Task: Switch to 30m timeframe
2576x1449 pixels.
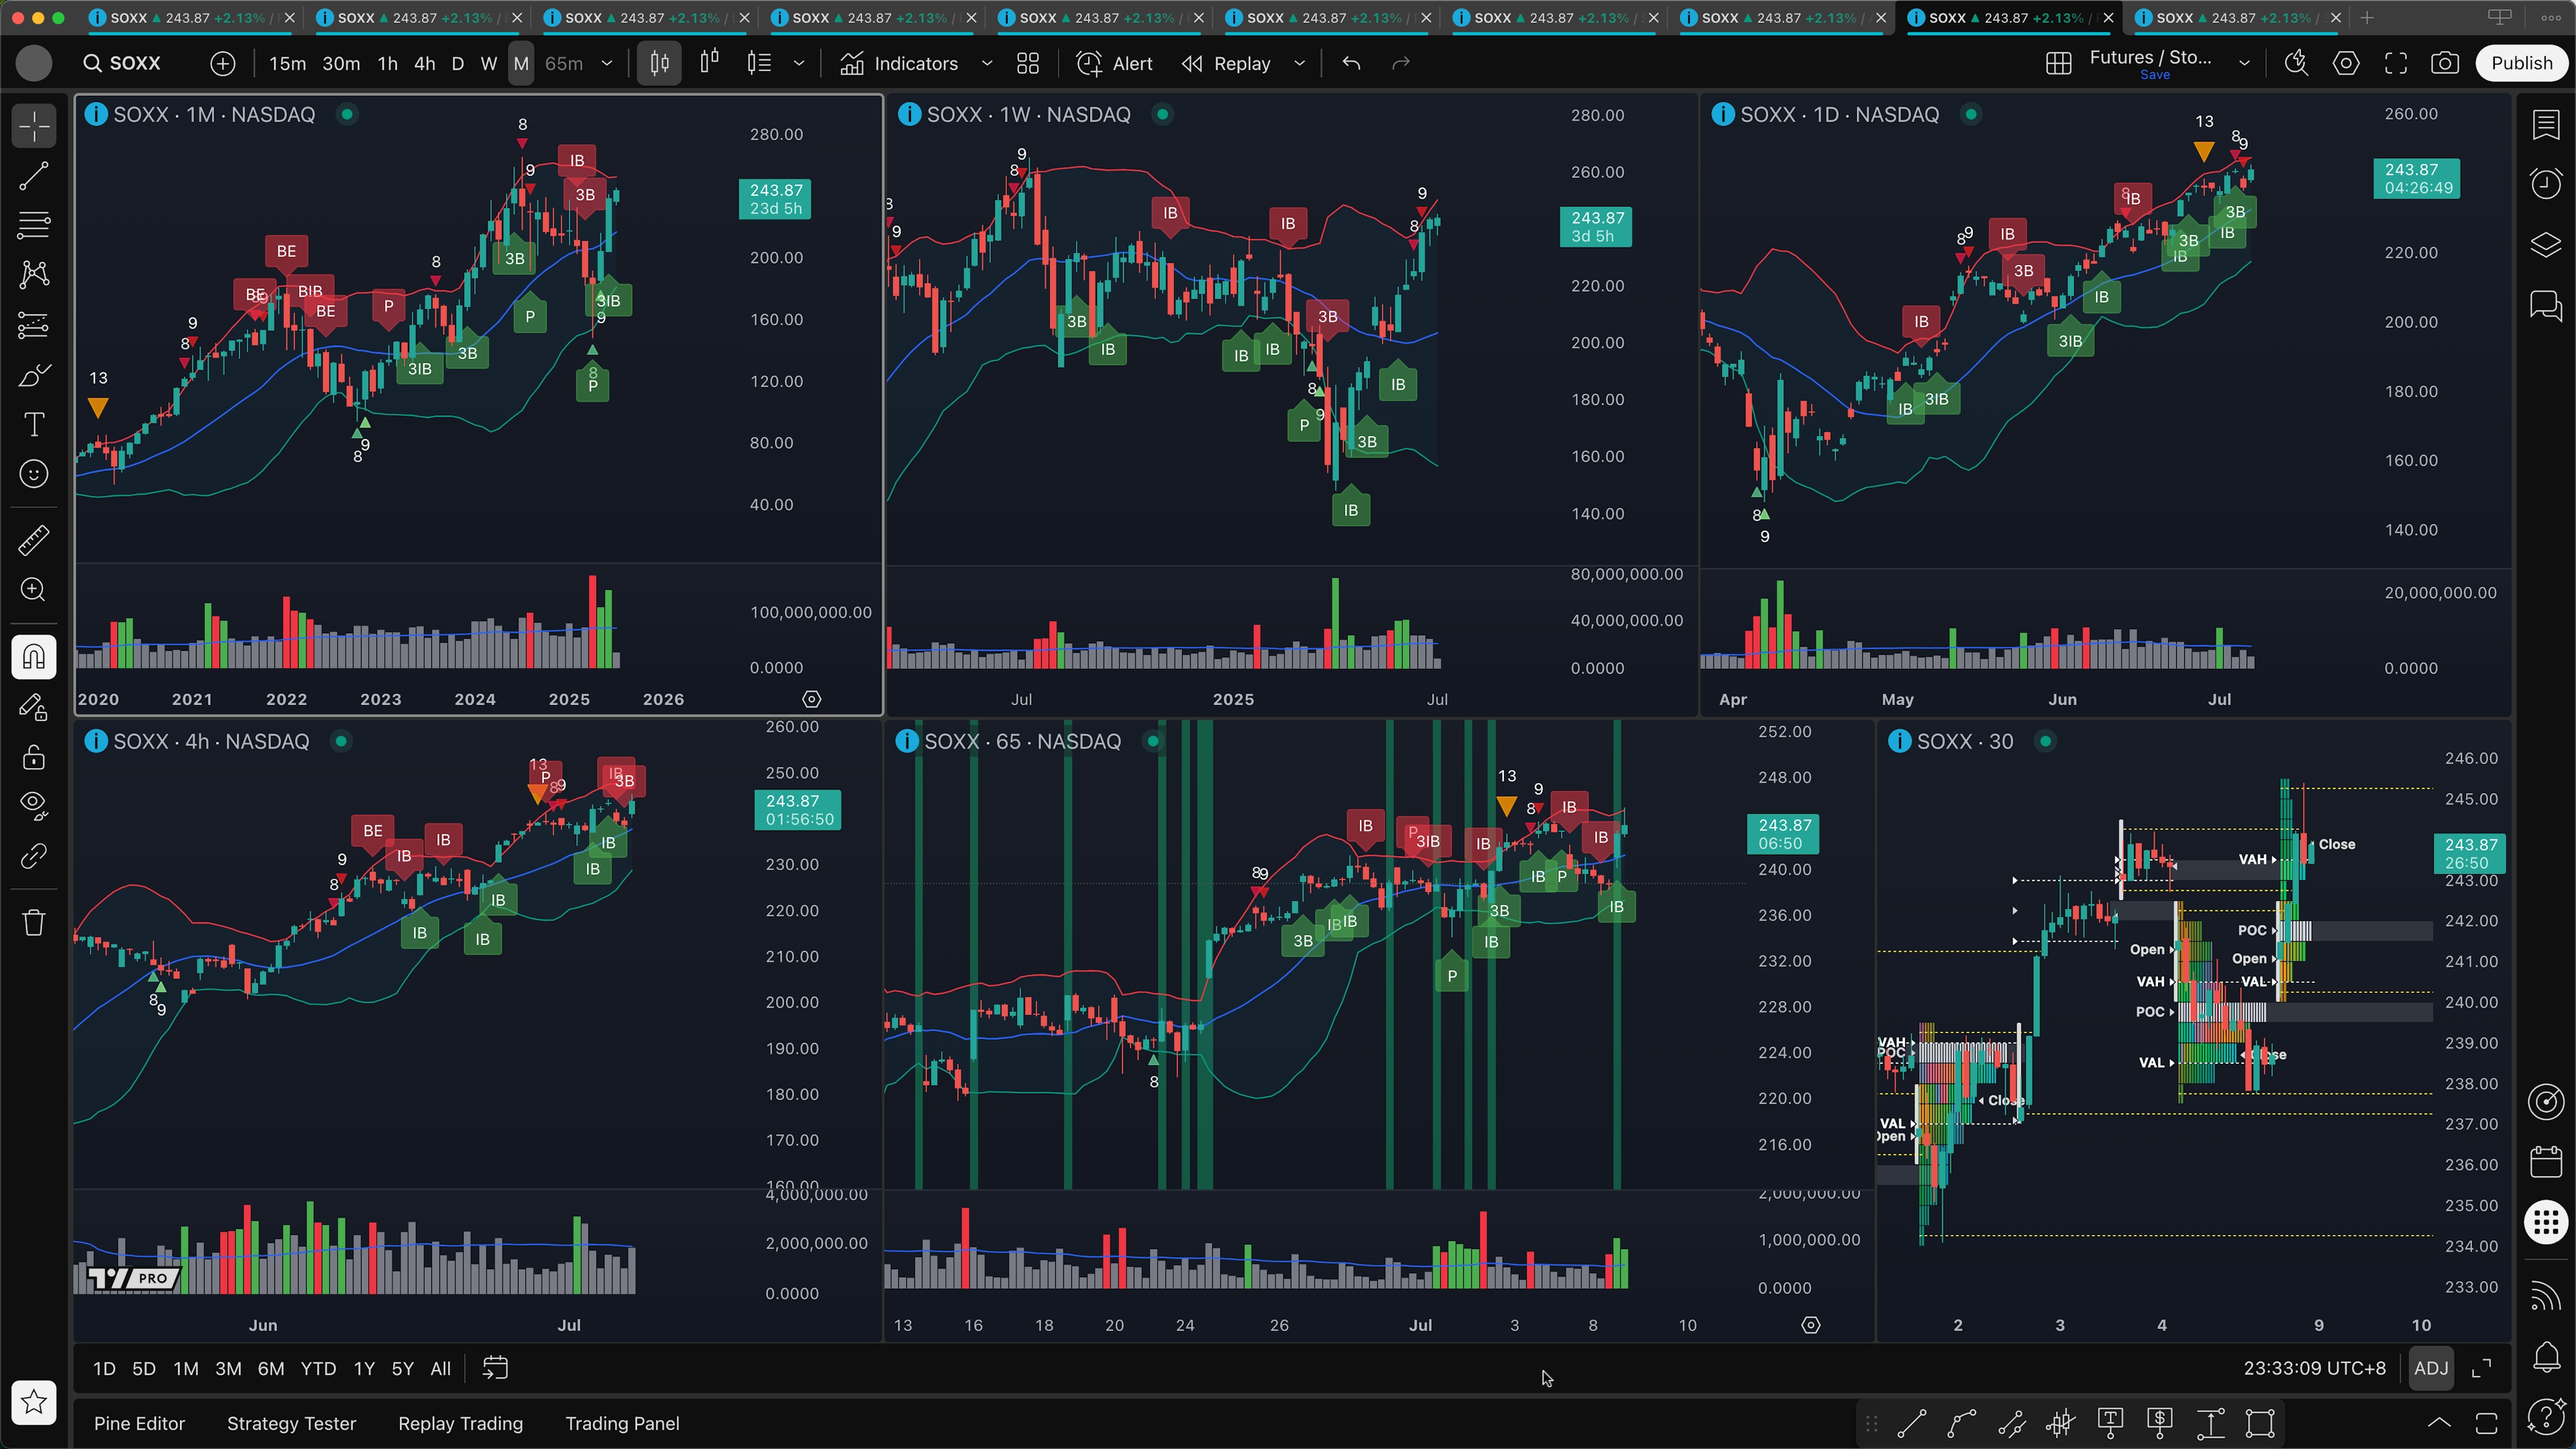Action: 341,63
